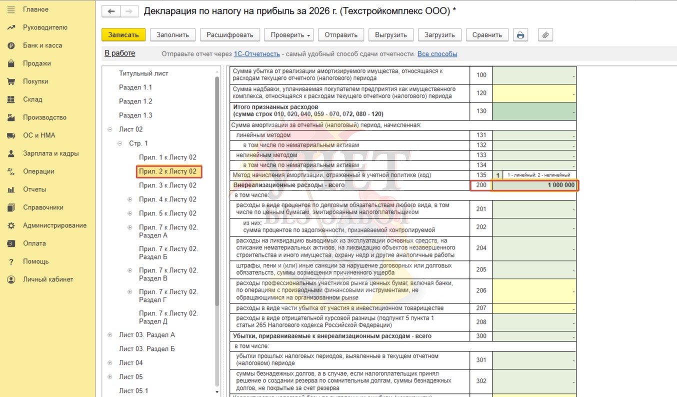This screenshot has height=397, width=677.
Task: Click the В работе status link
Action: (x=120, y=53)
